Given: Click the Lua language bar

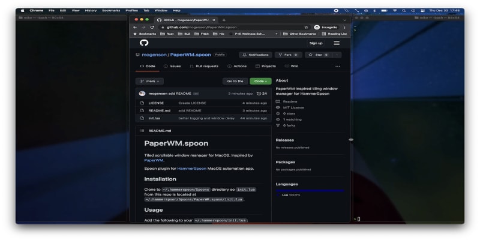Looking at the screenshot, I should pyautogui.click(x=310, y=190).
